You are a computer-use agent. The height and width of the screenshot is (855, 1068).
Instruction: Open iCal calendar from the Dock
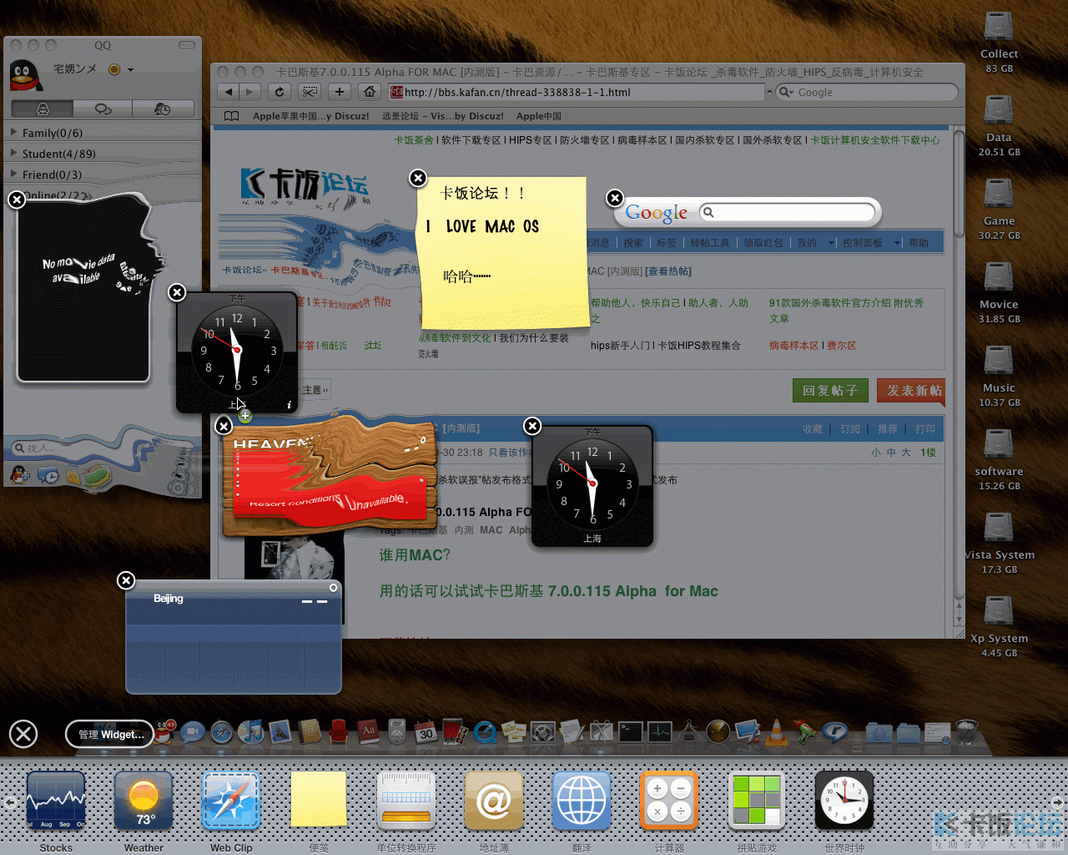(426, 732)
